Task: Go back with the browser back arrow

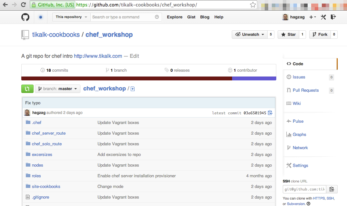Action: click(x=5, y=5)
